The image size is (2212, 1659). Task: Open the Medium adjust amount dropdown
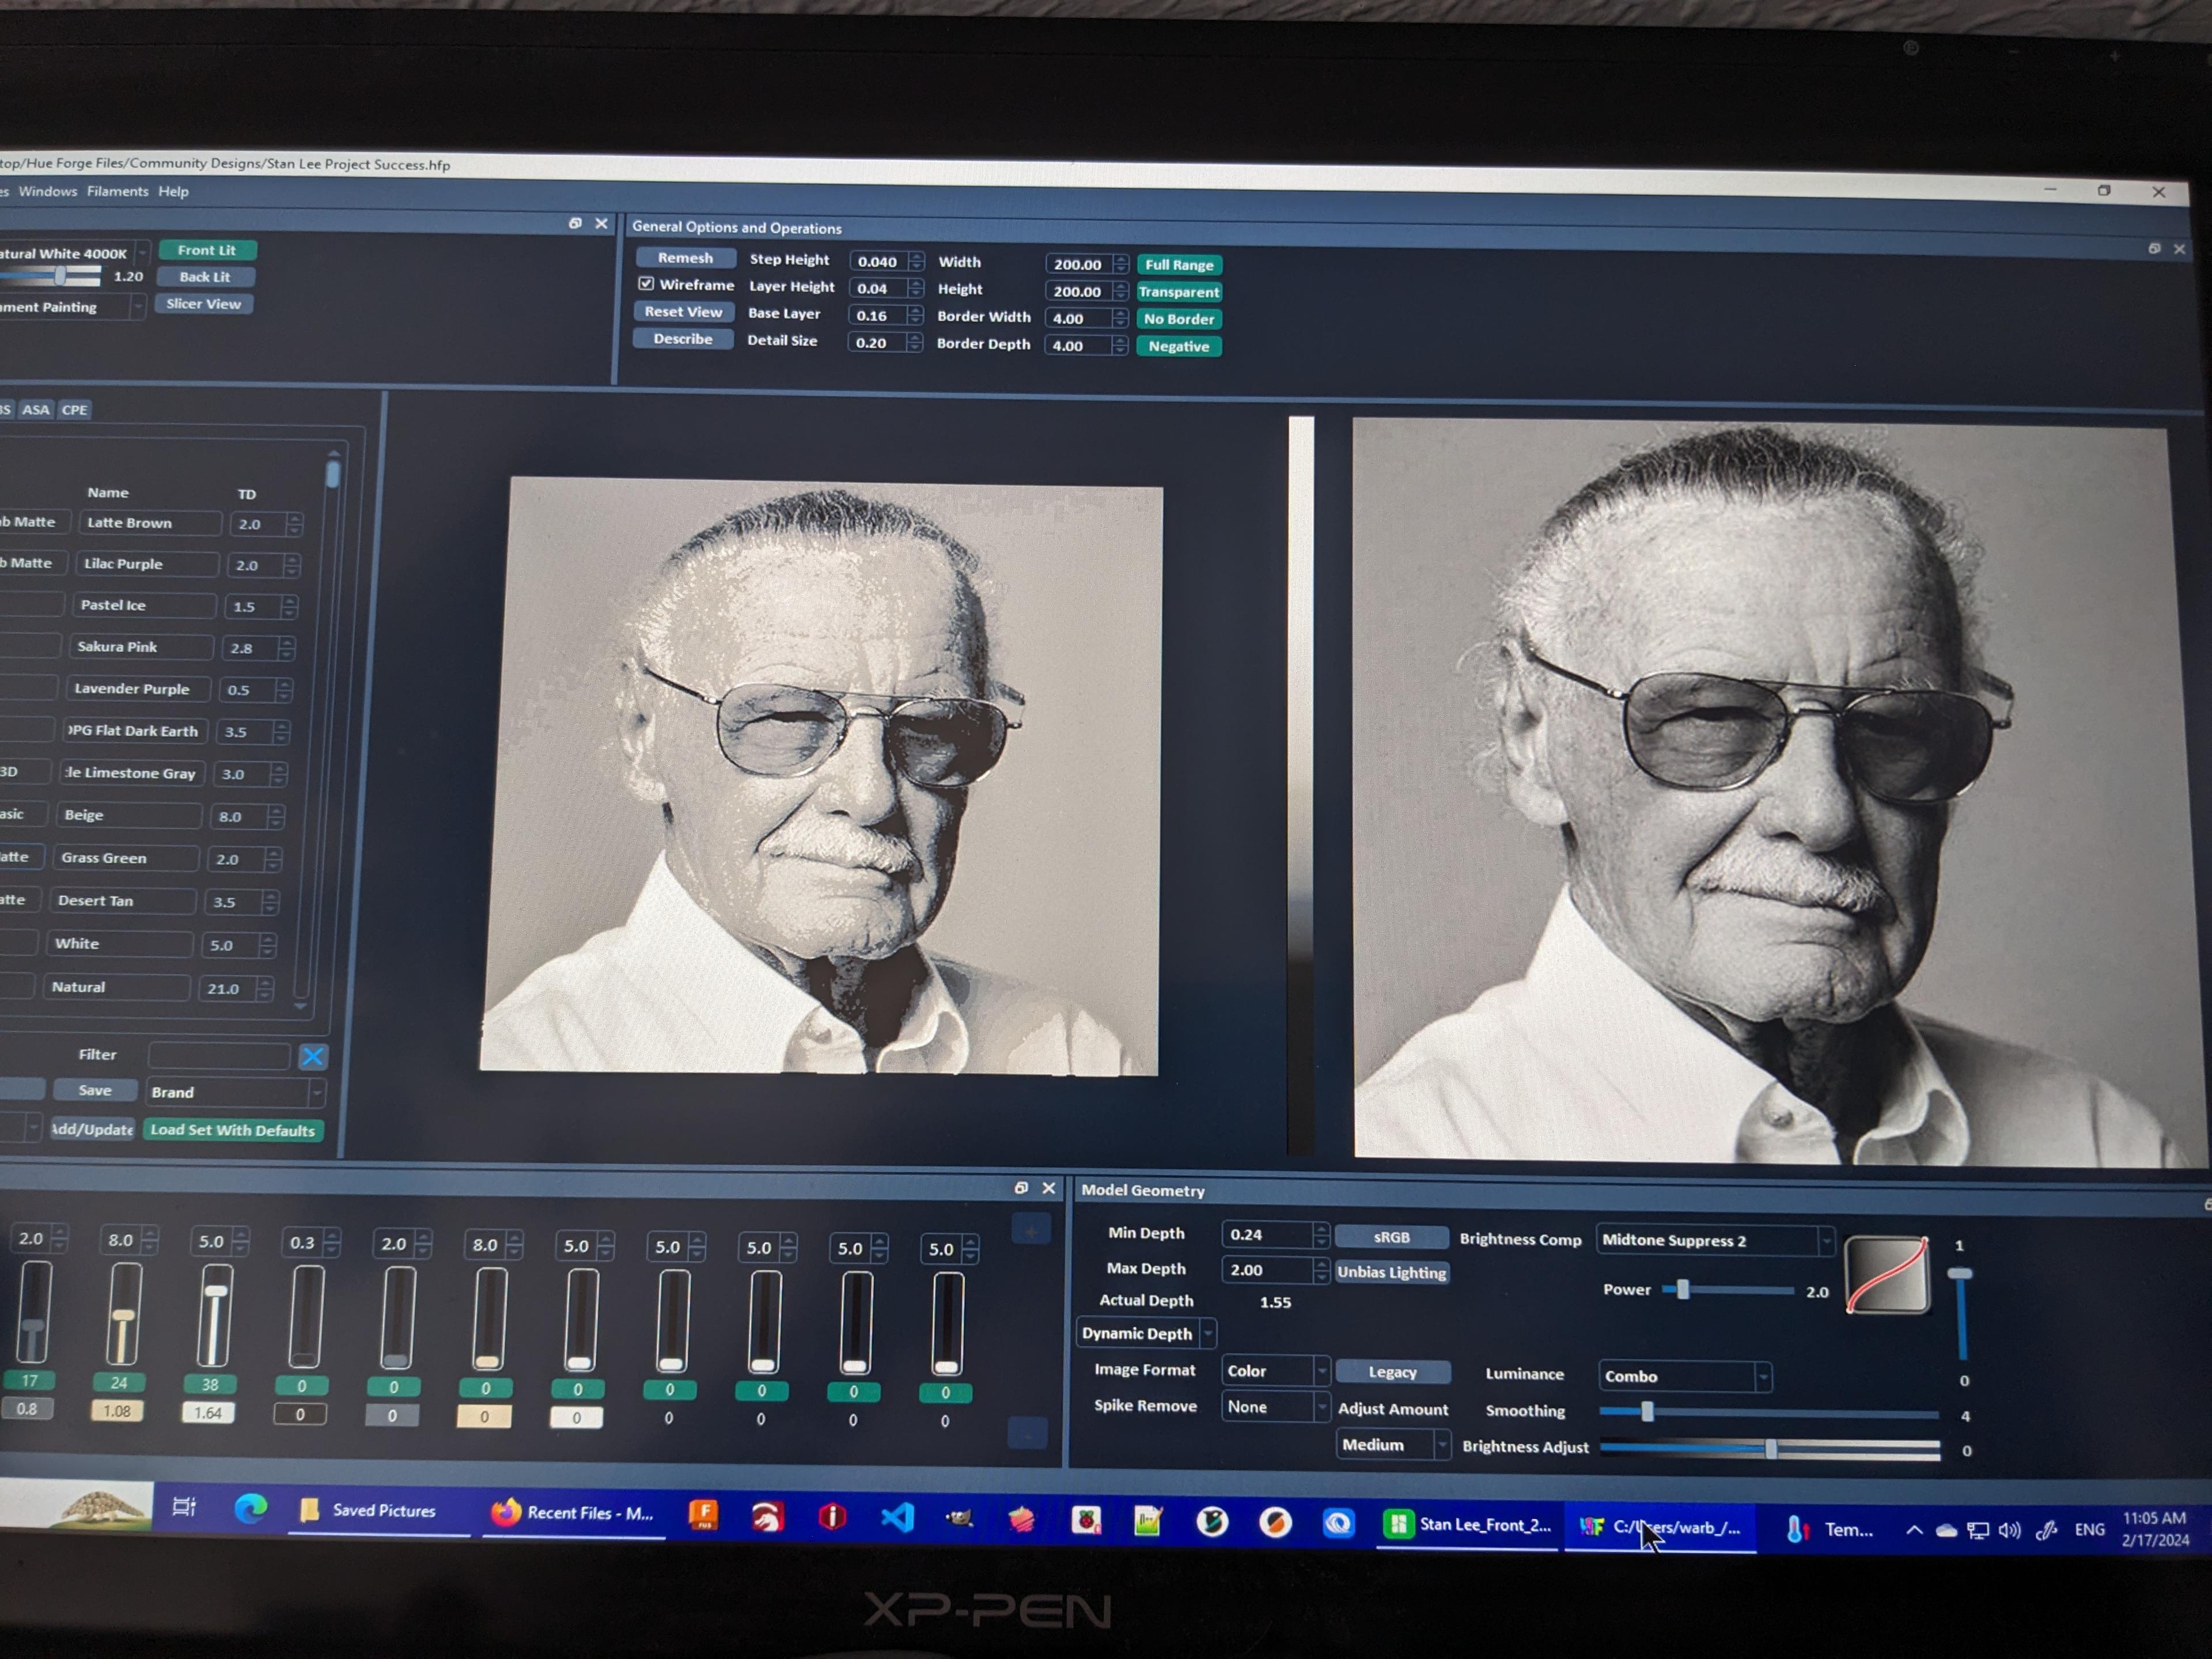[1393, 1445]
